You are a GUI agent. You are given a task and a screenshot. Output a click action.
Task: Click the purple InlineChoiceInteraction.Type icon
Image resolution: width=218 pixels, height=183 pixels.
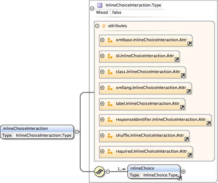100,5
